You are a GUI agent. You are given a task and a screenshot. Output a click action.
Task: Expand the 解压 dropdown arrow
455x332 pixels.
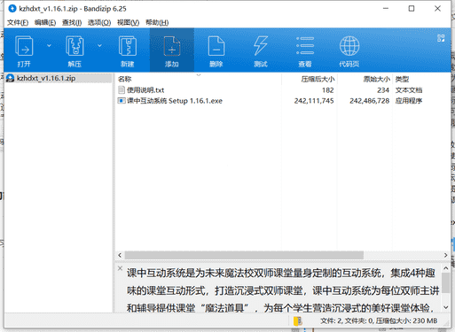(x=99, y=45)
